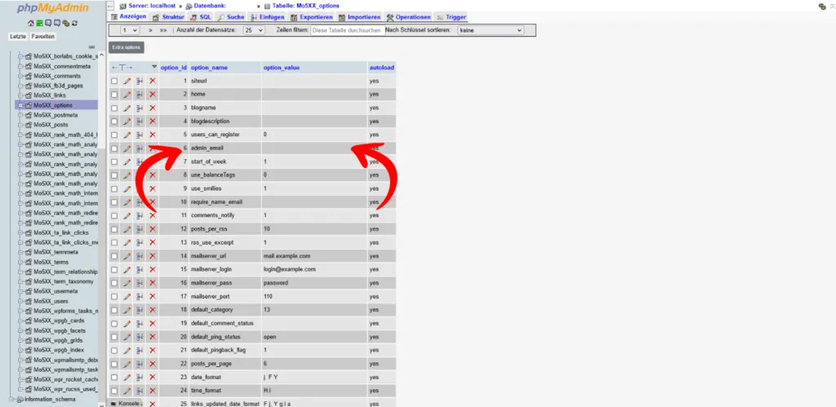This screenshot has height=407, width=836.
Task: Open the Favoriten list in sidebar
Action: coord(42,36)
